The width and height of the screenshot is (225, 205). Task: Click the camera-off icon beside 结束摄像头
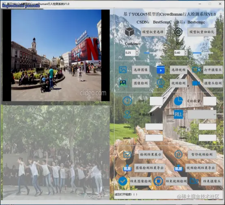194,181
